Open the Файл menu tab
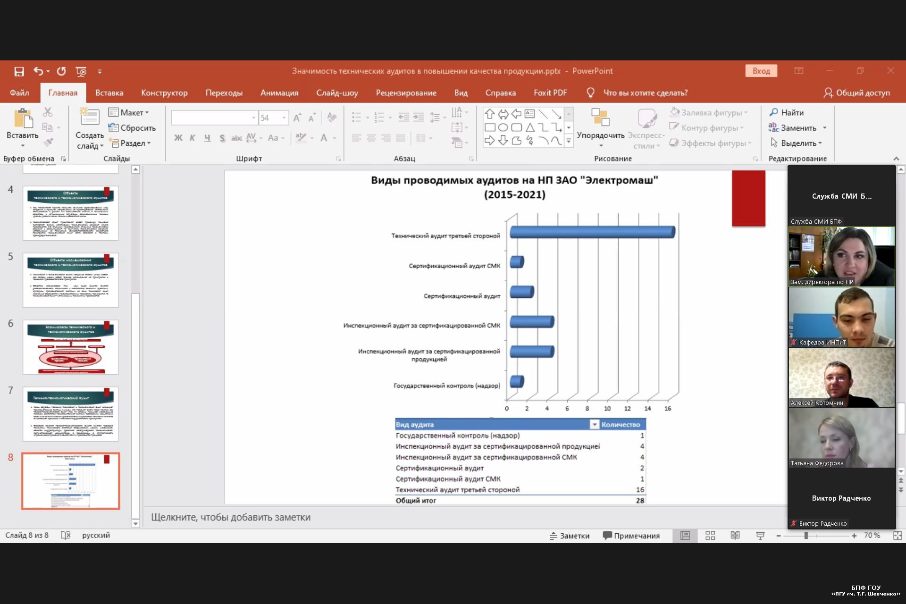 point(19,92)
